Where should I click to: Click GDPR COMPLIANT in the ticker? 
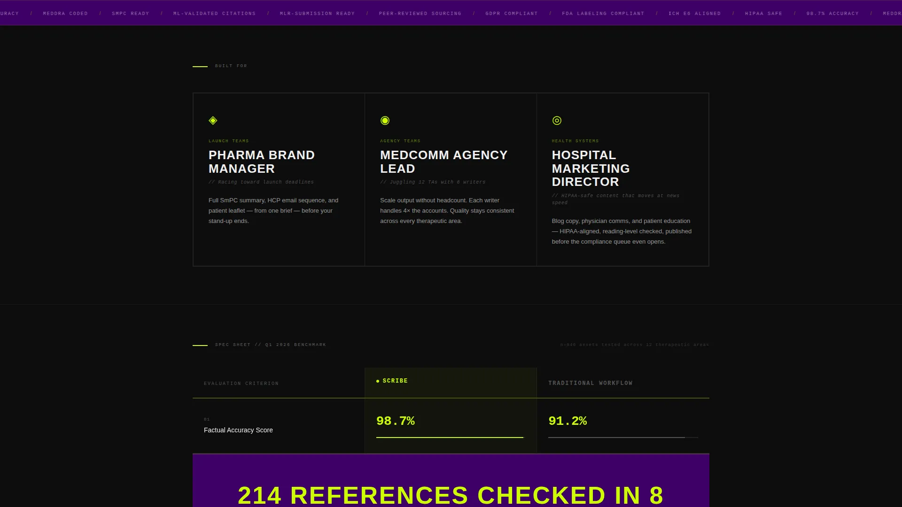pyautogui.click(x=512, y=14)
